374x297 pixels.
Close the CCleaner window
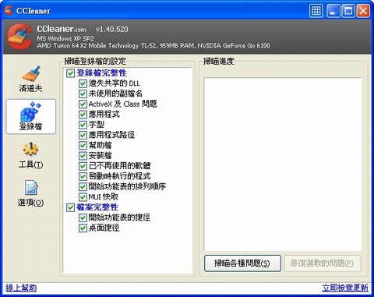click(363, 11)
